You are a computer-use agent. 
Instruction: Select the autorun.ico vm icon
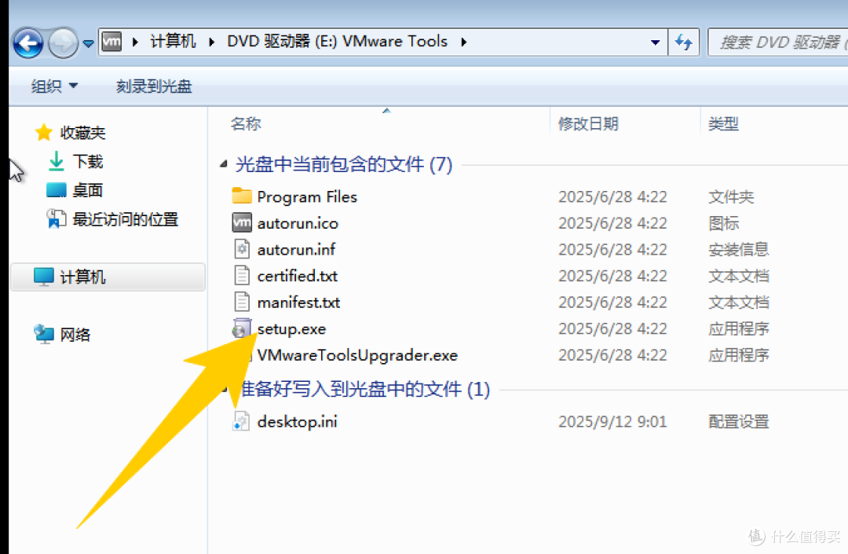(242, 222)
